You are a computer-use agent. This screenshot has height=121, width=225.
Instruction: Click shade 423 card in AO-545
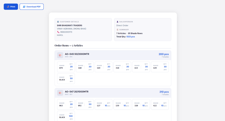coord(141,67)
